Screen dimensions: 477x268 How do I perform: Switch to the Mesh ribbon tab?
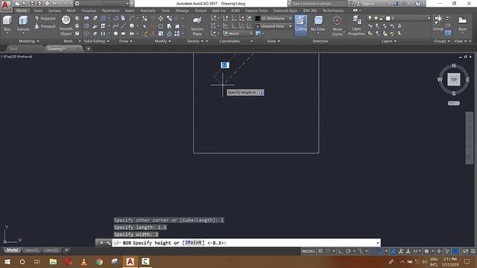72,10
